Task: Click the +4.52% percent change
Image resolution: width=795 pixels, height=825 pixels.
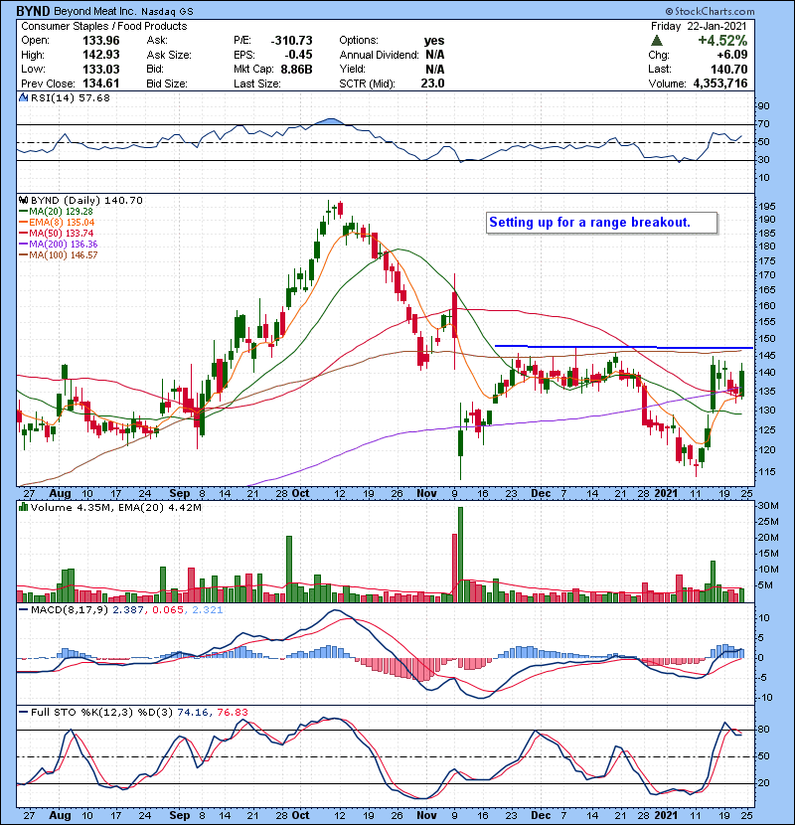Action: (722, 41)
